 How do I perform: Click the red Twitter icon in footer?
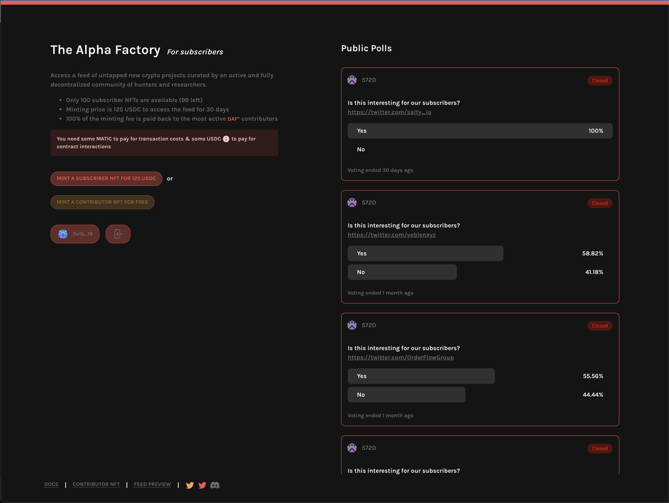[202, 485]
